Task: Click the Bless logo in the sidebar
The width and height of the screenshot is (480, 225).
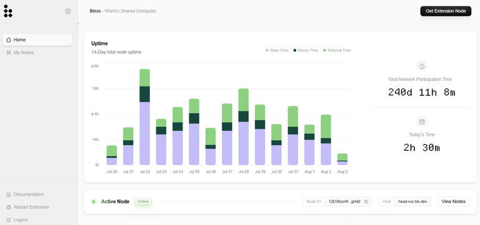Action: coord(8,11)
